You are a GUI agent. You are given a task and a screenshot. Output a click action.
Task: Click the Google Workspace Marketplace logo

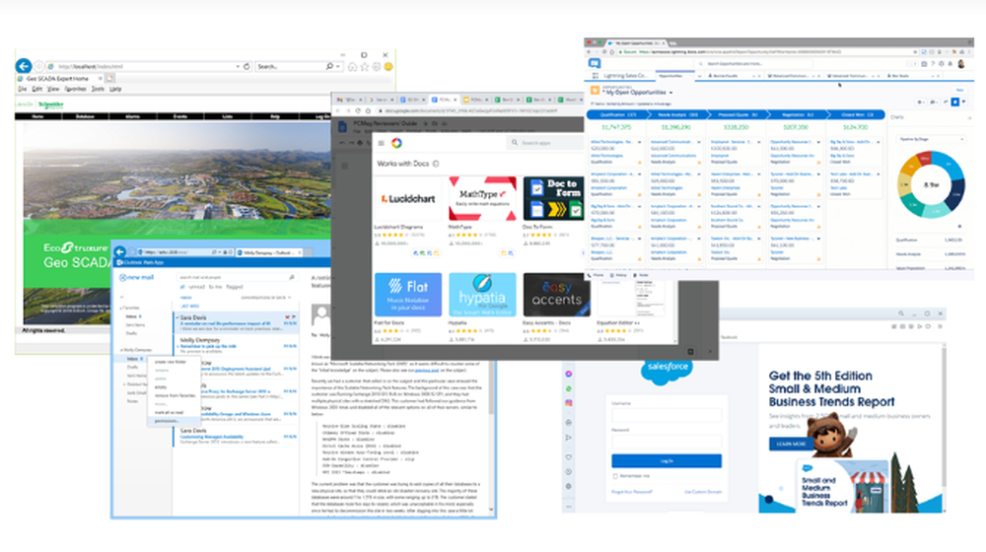[x=396, y=143]
